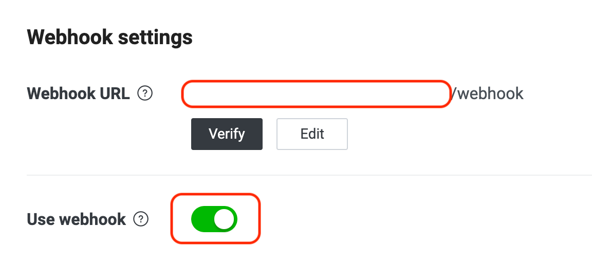
Task: Click the Webhook URL label
Action: [78, 93]
